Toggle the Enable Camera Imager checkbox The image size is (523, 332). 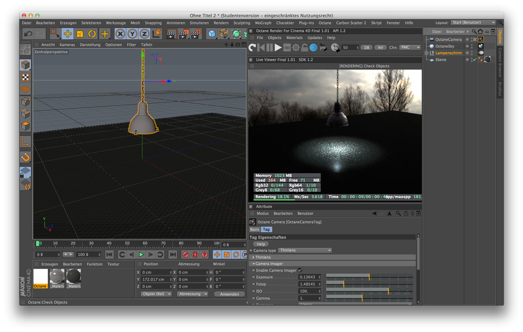pos(300,270)
